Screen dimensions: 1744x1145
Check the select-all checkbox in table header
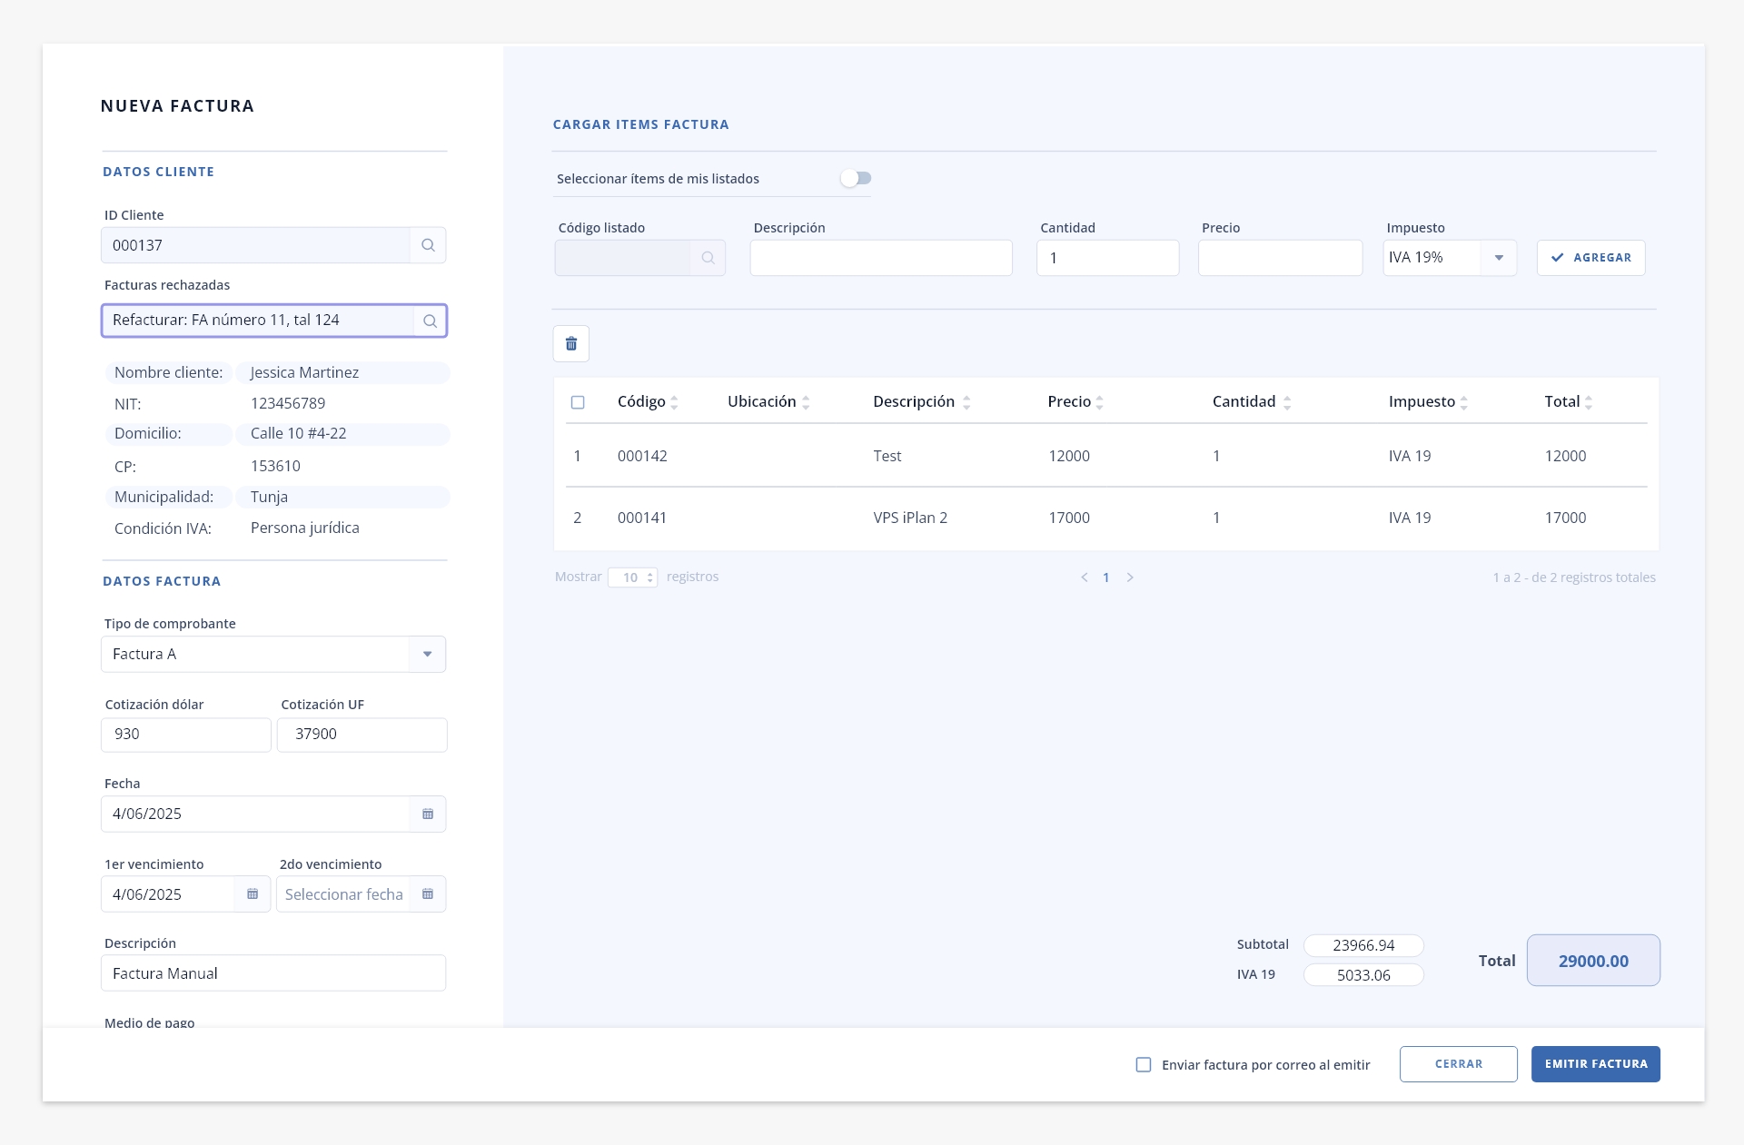[578, 402]
